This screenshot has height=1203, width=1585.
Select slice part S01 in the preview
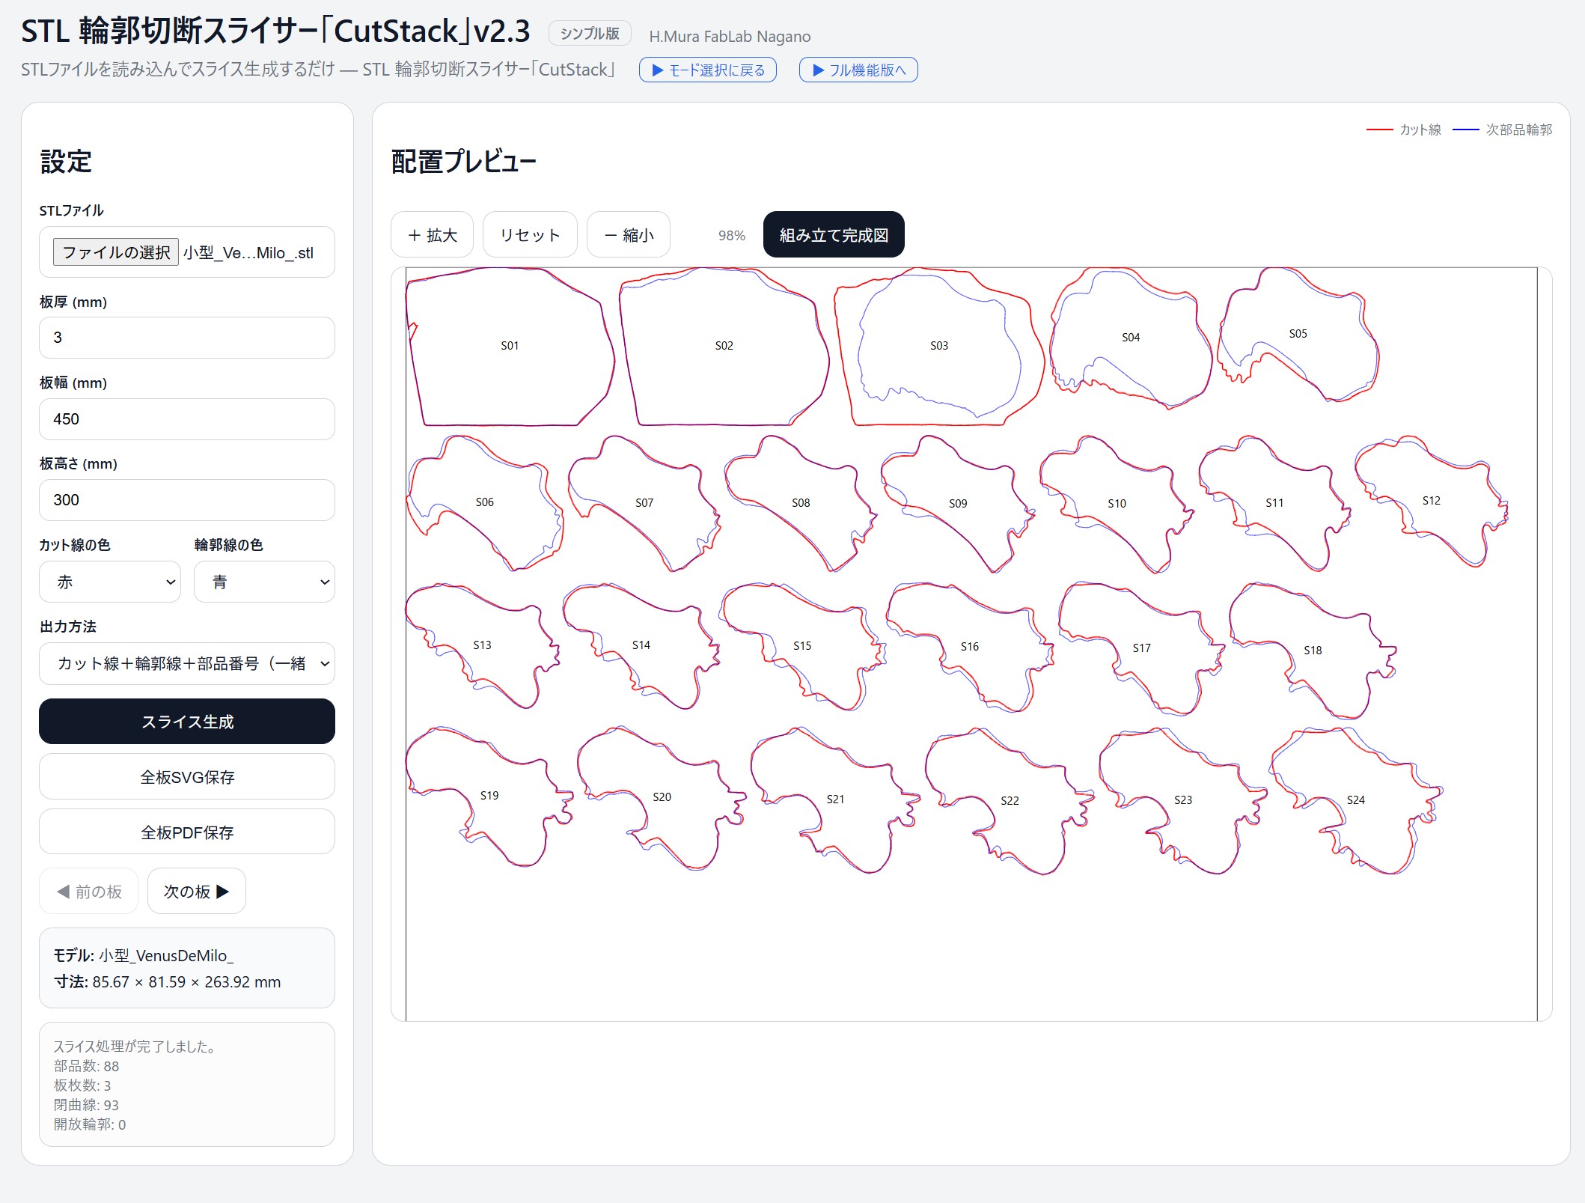(x=510, y=346)
